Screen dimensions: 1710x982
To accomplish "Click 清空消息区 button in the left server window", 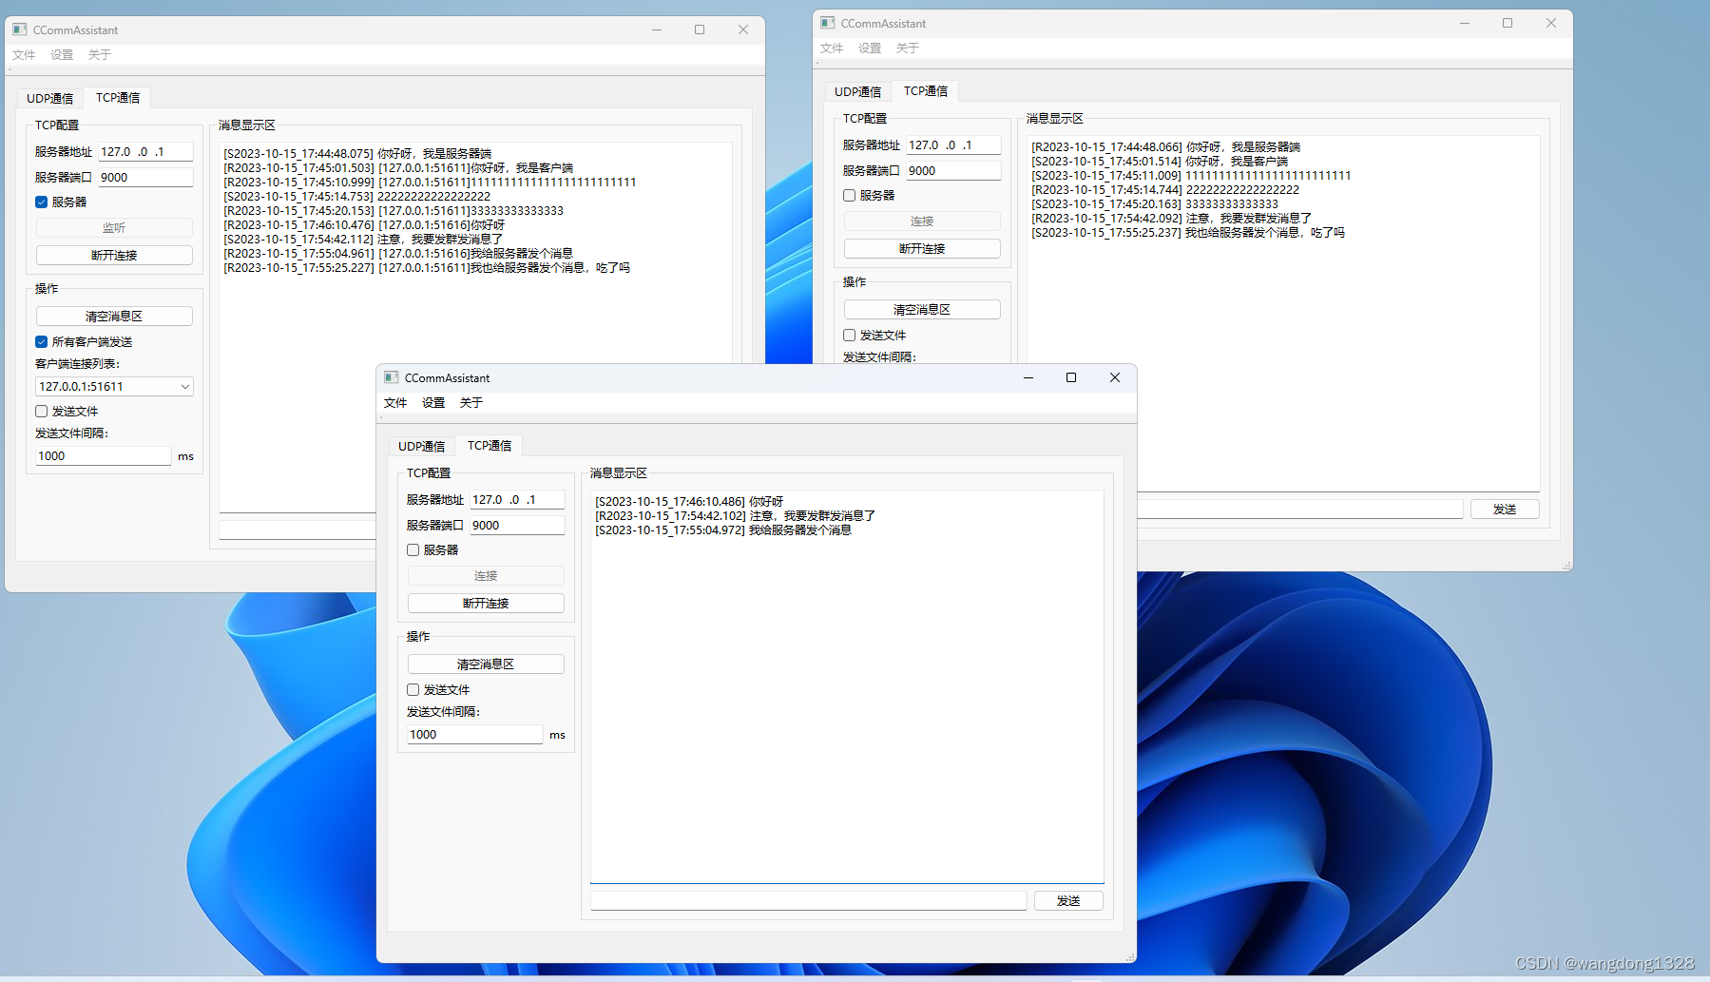I will pyautogui.click(x=114, y=316).
